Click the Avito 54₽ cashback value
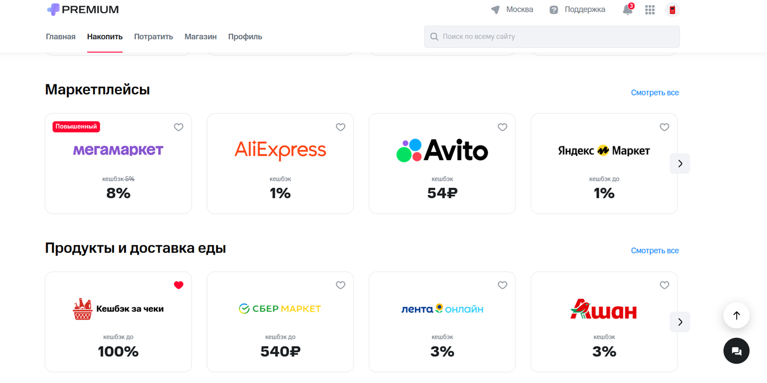Image resolution: width=767 pixels, height=383 pixels. click(x=442, y=193)
